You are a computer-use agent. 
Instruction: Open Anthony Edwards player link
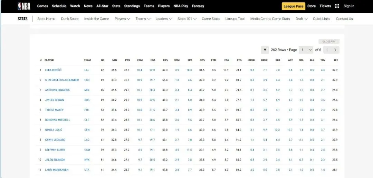point(57,90)
